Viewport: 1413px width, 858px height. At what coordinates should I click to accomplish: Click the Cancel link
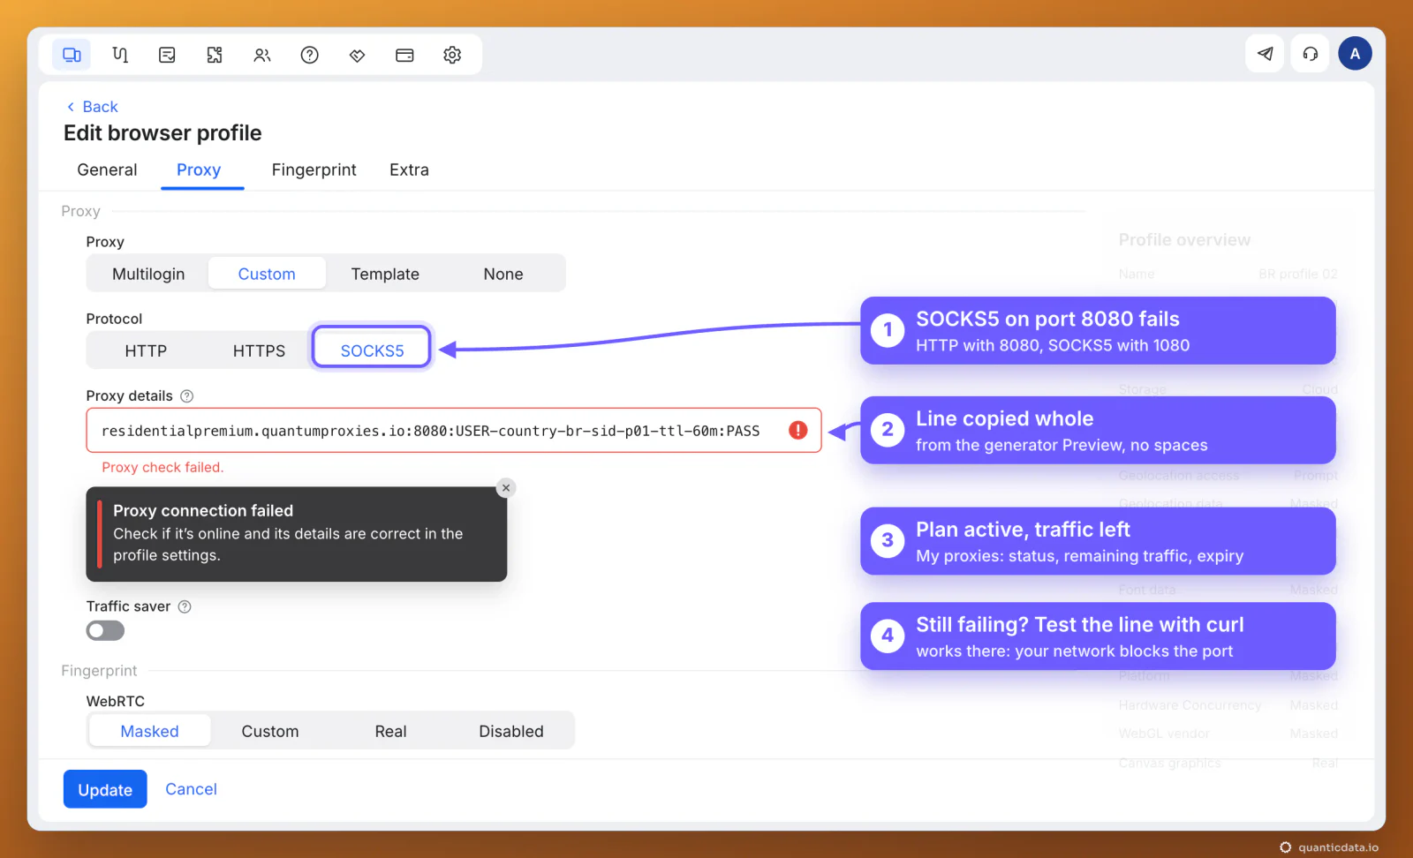tap(191, 789)
